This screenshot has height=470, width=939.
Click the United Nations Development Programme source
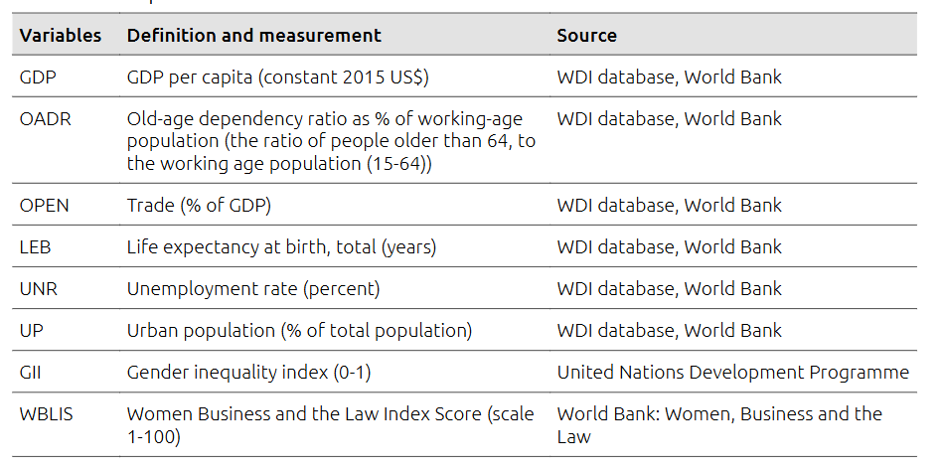(732, 373)
